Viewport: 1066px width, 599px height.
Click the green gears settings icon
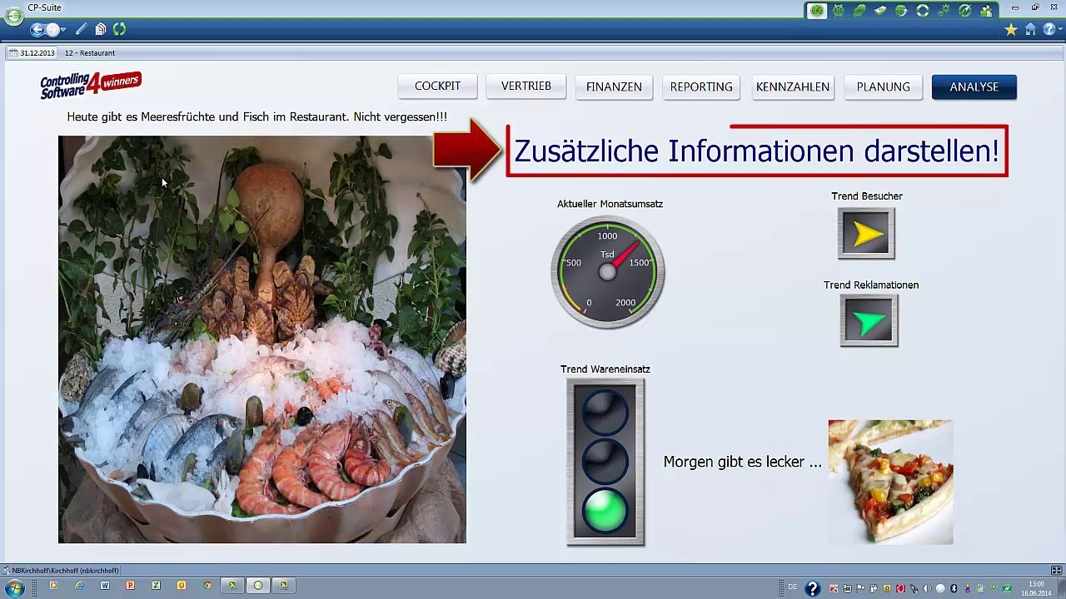(944, 11)
